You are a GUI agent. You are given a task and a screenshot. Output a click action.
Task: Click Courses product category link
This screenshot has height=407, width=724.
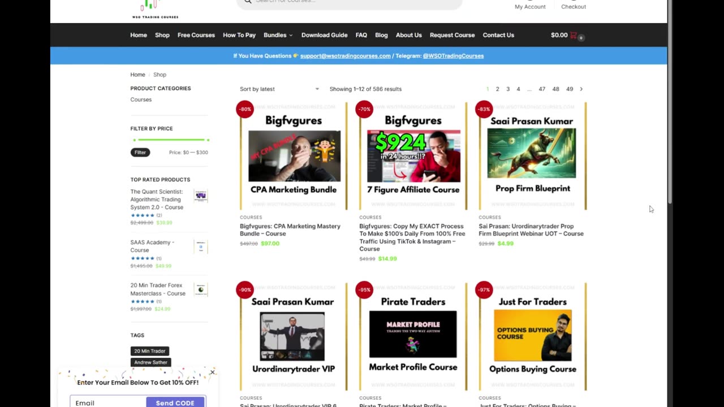pyautogui.click(x=141, y=99)
